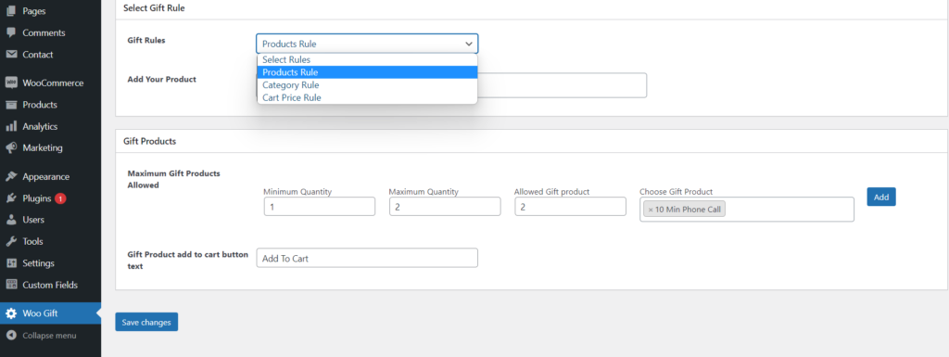
Task: Focus the Minimum Quantity field
Action: pyautogui.click(x=320, y=207)
